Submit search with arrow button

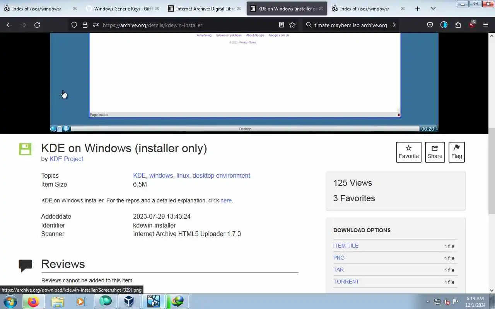[393, 25]
